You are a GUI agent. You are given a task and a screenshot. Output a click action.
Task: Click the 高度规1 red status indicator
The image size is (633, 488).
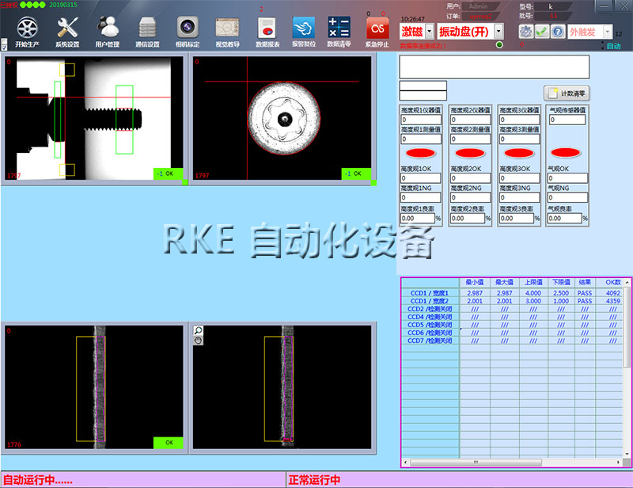point(422,151)
